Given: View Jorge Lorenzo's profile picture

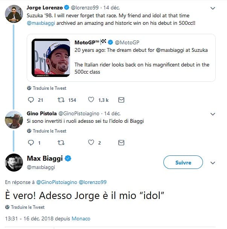Looking at the screenshot, I should 14,14.
